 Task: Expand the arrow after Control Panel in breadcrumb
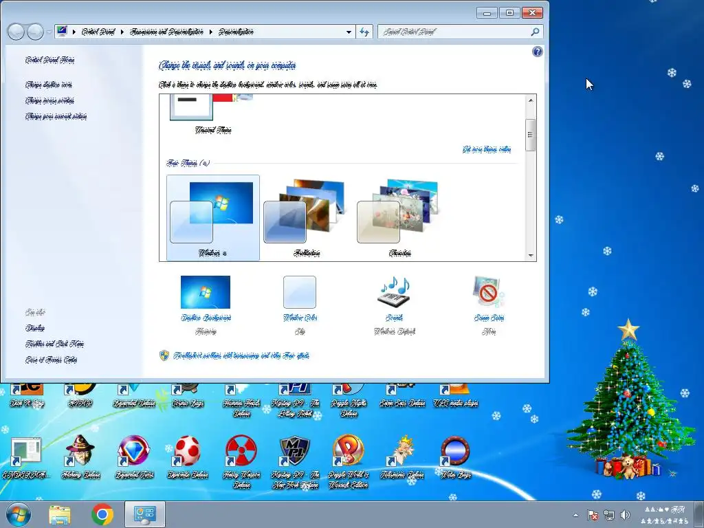click(x=122, y=32)
